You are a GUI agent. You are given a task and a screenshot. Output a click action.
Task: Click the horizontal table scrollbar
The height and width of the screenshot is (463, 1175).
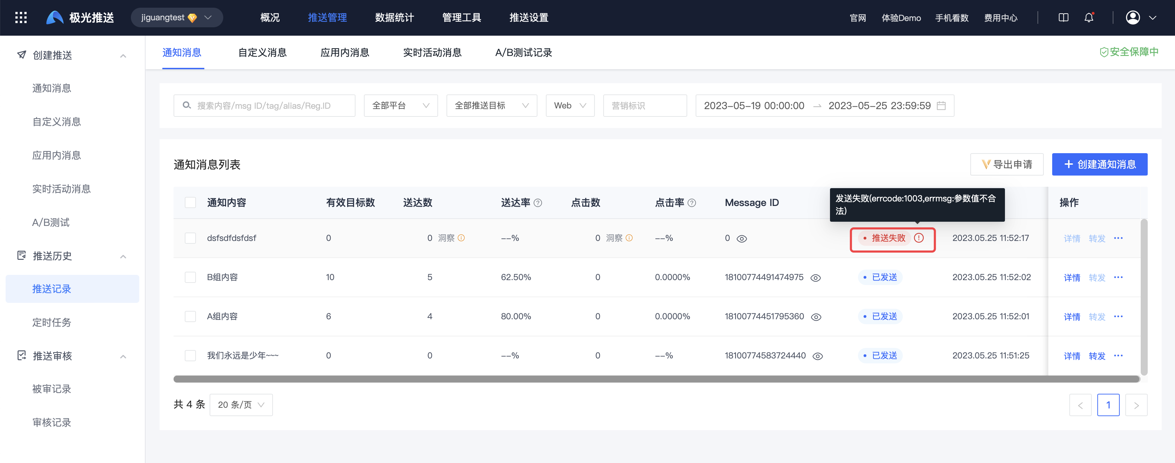(x=656, y=379)
